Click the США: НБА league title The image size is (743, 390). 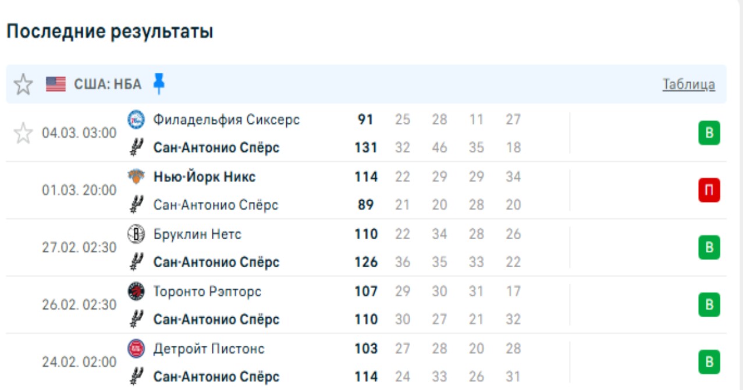click(x=108, y=84)
